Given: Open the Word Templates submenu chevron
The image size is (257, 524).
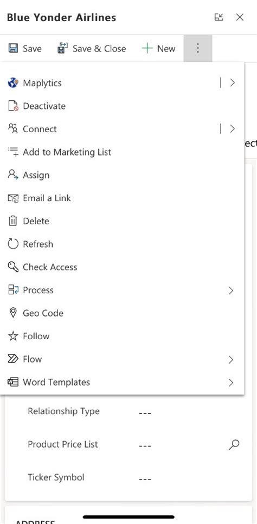Looking at the screenshot, I should 230,383.
